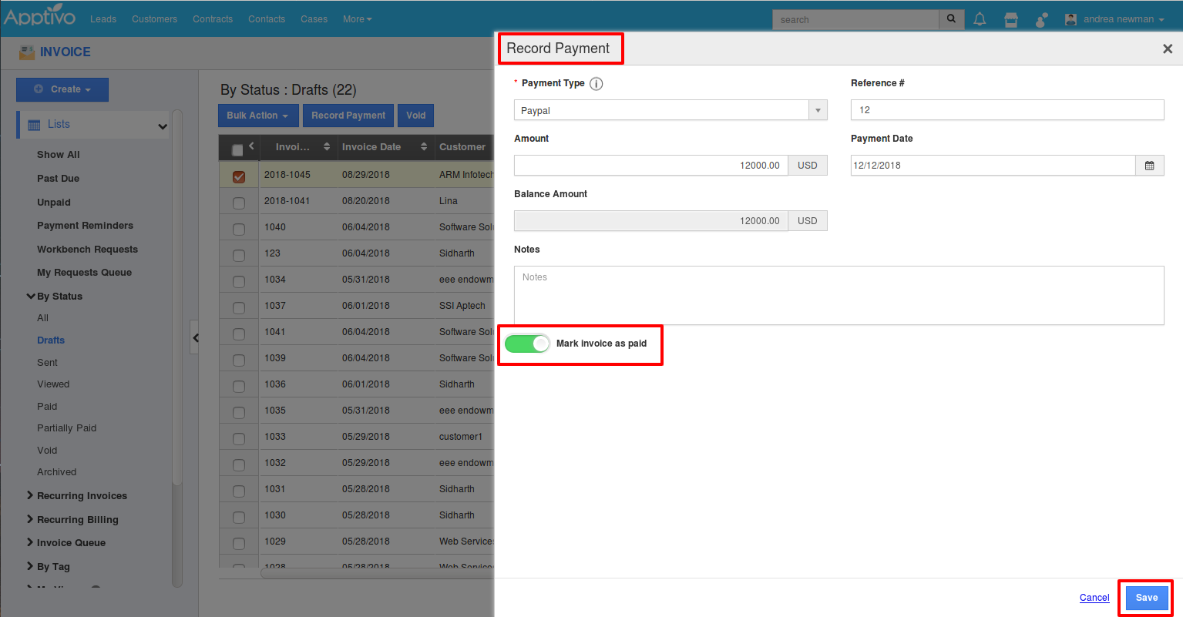Select the Paid status filter

click(x=47, y=407)
